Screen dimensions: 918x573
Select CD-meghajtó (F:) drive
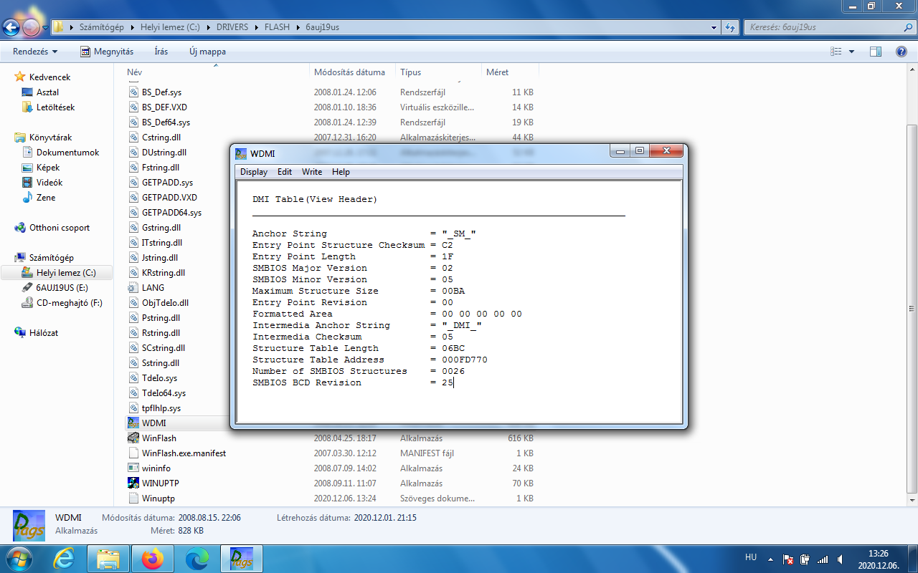click(x=69, y=303)
